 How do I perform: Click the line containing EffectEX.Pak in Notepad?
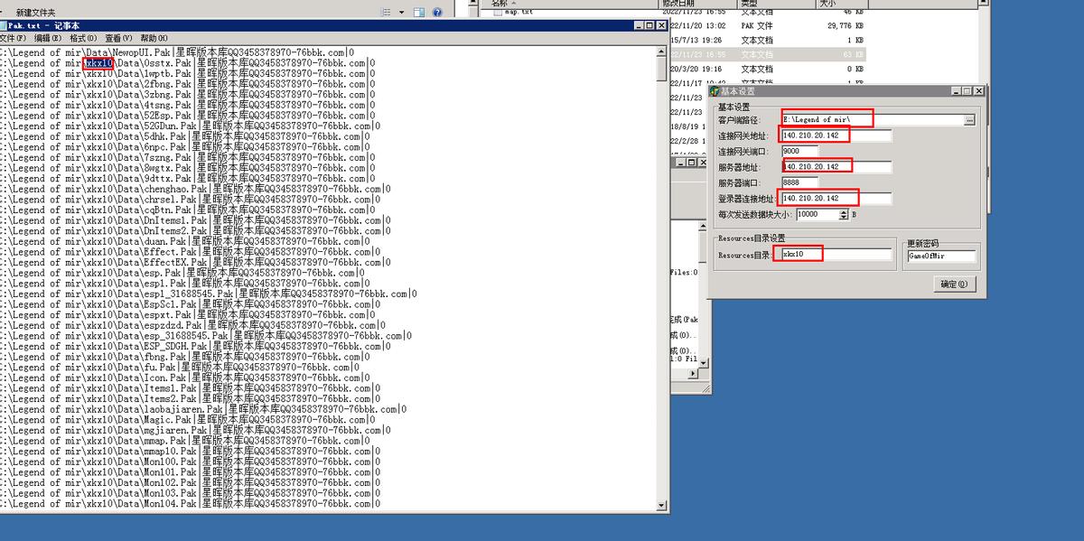196,262
